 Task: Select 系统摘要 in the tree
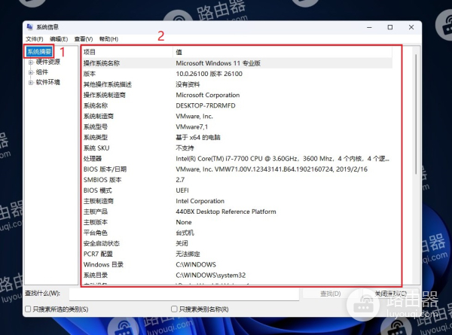(39, 51)
